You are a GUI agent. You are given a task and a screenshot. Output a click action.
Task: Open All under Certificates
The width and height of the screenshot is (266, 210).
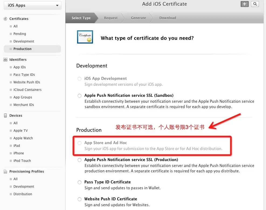[x=15, y=26]
